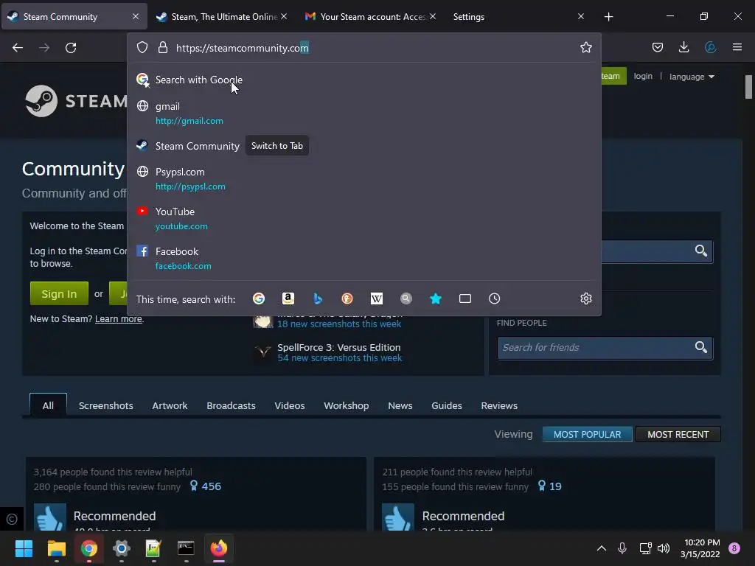
Task: Save the page to Pocket
Action: click(657, 47)
